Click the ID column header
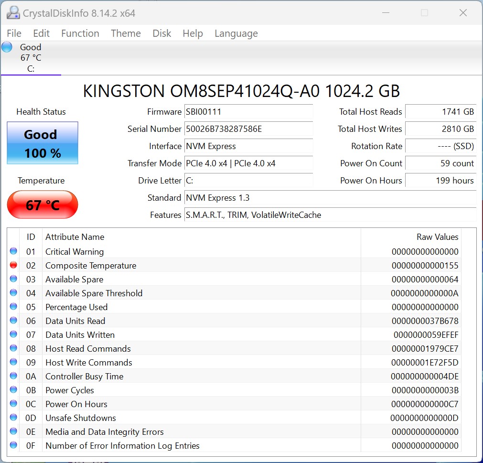The image size is (483, 463). pos(31,237)
